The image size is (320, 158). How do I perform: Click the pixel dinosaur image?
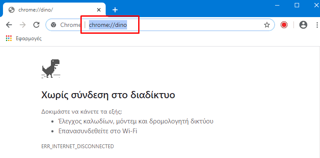point(51,69)
